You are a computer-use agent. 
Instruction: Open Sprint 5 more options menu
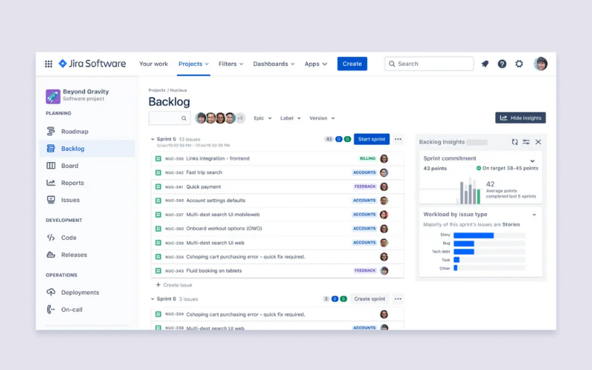click(x=398, y=139)
